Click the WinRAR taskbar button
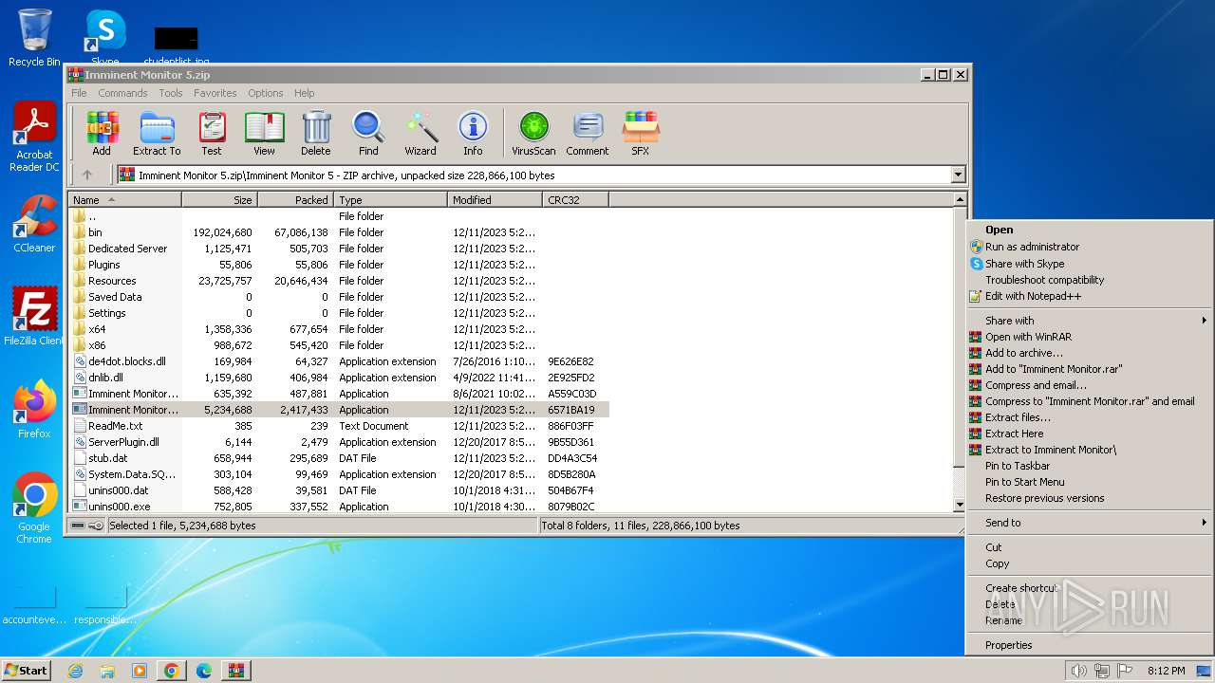The height and width of the screenshot is (683, 1215). point(236,671)
